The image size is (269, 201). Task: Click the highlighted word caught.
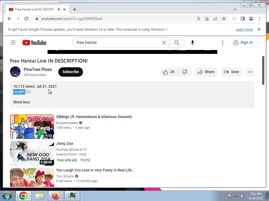(x=19, y=92)
